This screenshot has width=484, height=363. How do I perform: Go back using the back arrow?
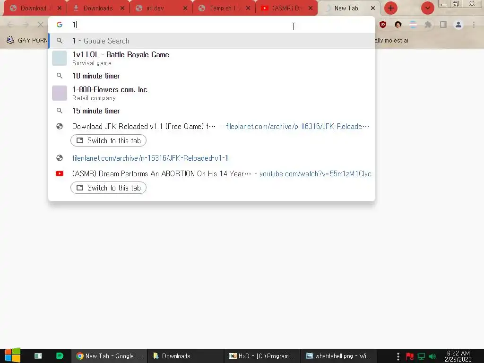tap(10, 25)
